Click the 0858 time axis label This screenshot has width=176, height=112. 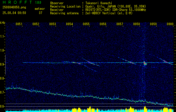[137, 24]
